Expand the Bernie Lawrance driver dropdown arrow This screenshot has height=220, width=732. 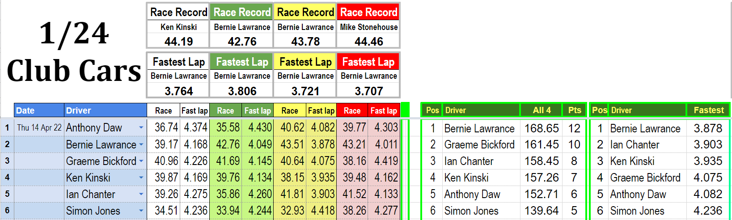(x=141, y=144)
